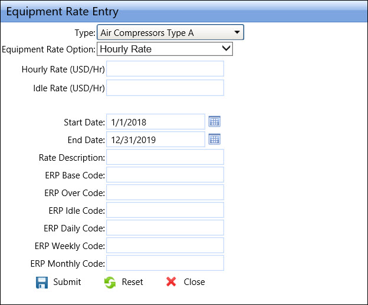Click the Rate Description field
The height and width of the screenshot is (305, 368).
pyautogui.click(x=165, y=157)
